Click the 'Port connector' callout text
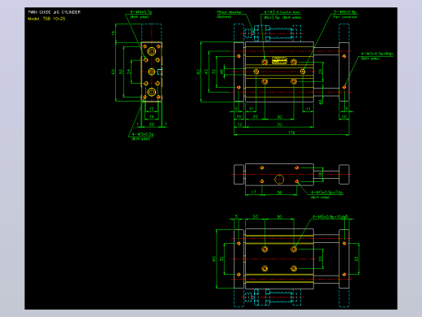 coord(345,17)
